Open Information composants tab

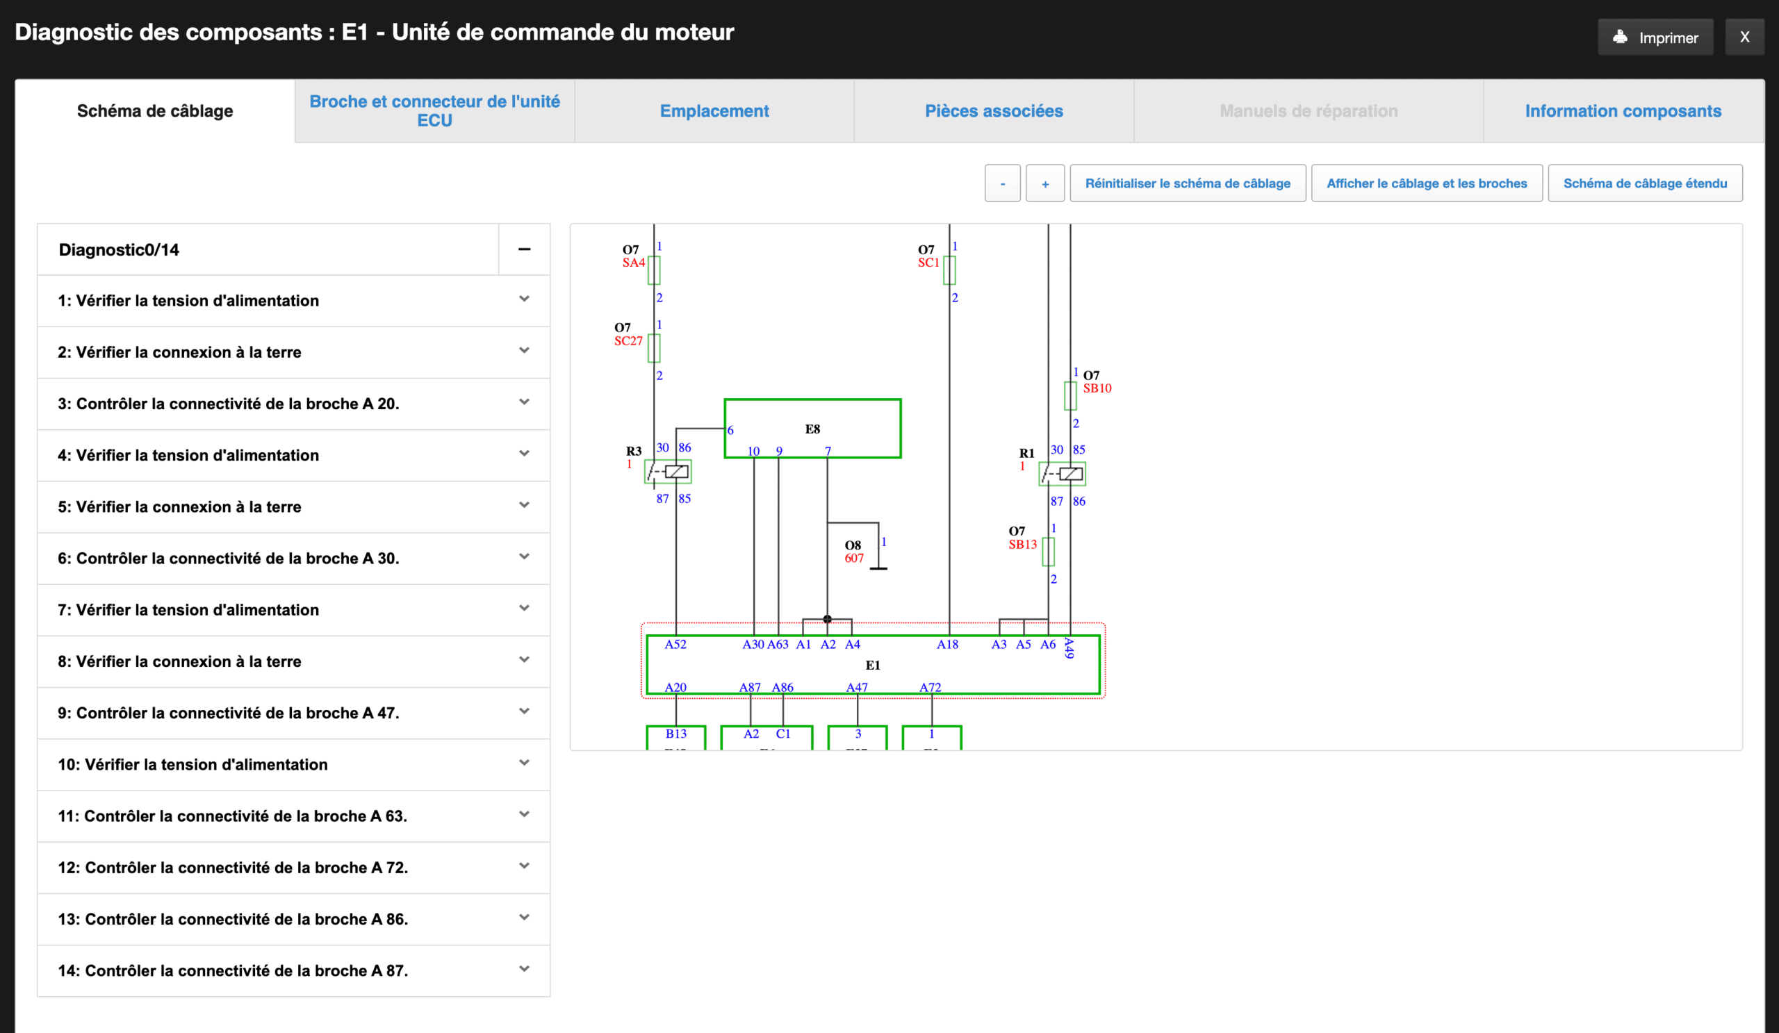tap(1622, 110)
